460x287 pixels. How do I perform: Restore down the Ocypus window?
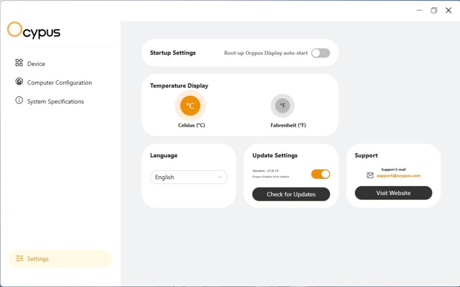(x=434, y=10)
